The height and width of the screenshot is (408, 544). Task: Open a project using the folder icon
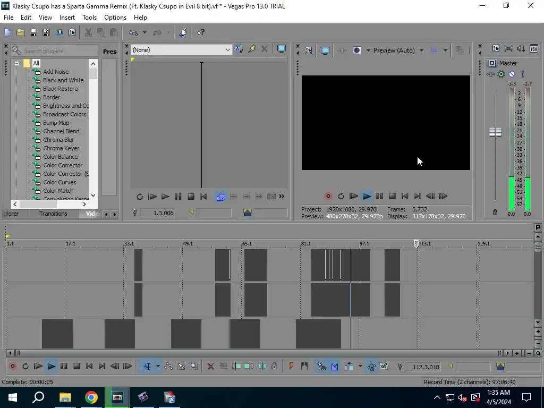tap(21, 32)
